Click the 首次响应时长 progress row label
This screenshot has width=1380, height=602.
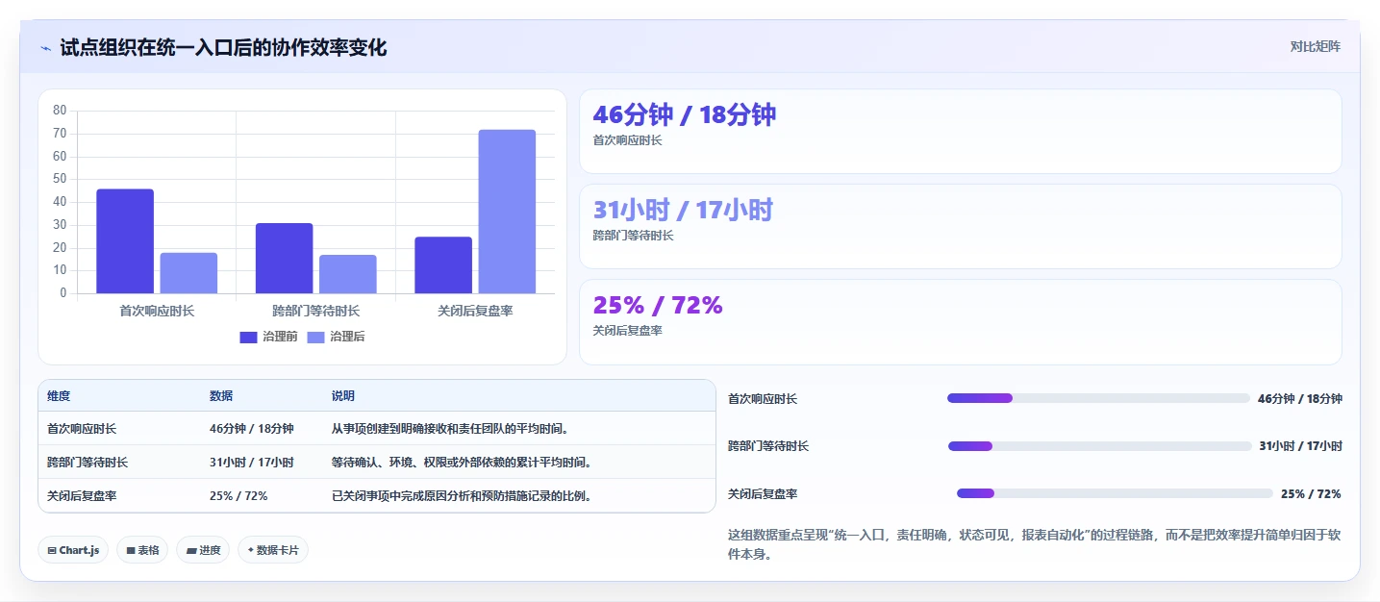coord(763,399)
